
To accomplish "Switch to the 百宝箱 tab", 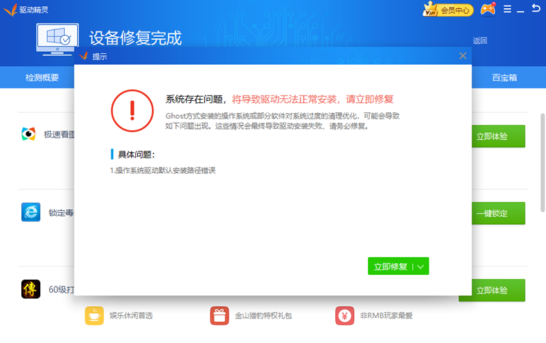I will [504, 78].
